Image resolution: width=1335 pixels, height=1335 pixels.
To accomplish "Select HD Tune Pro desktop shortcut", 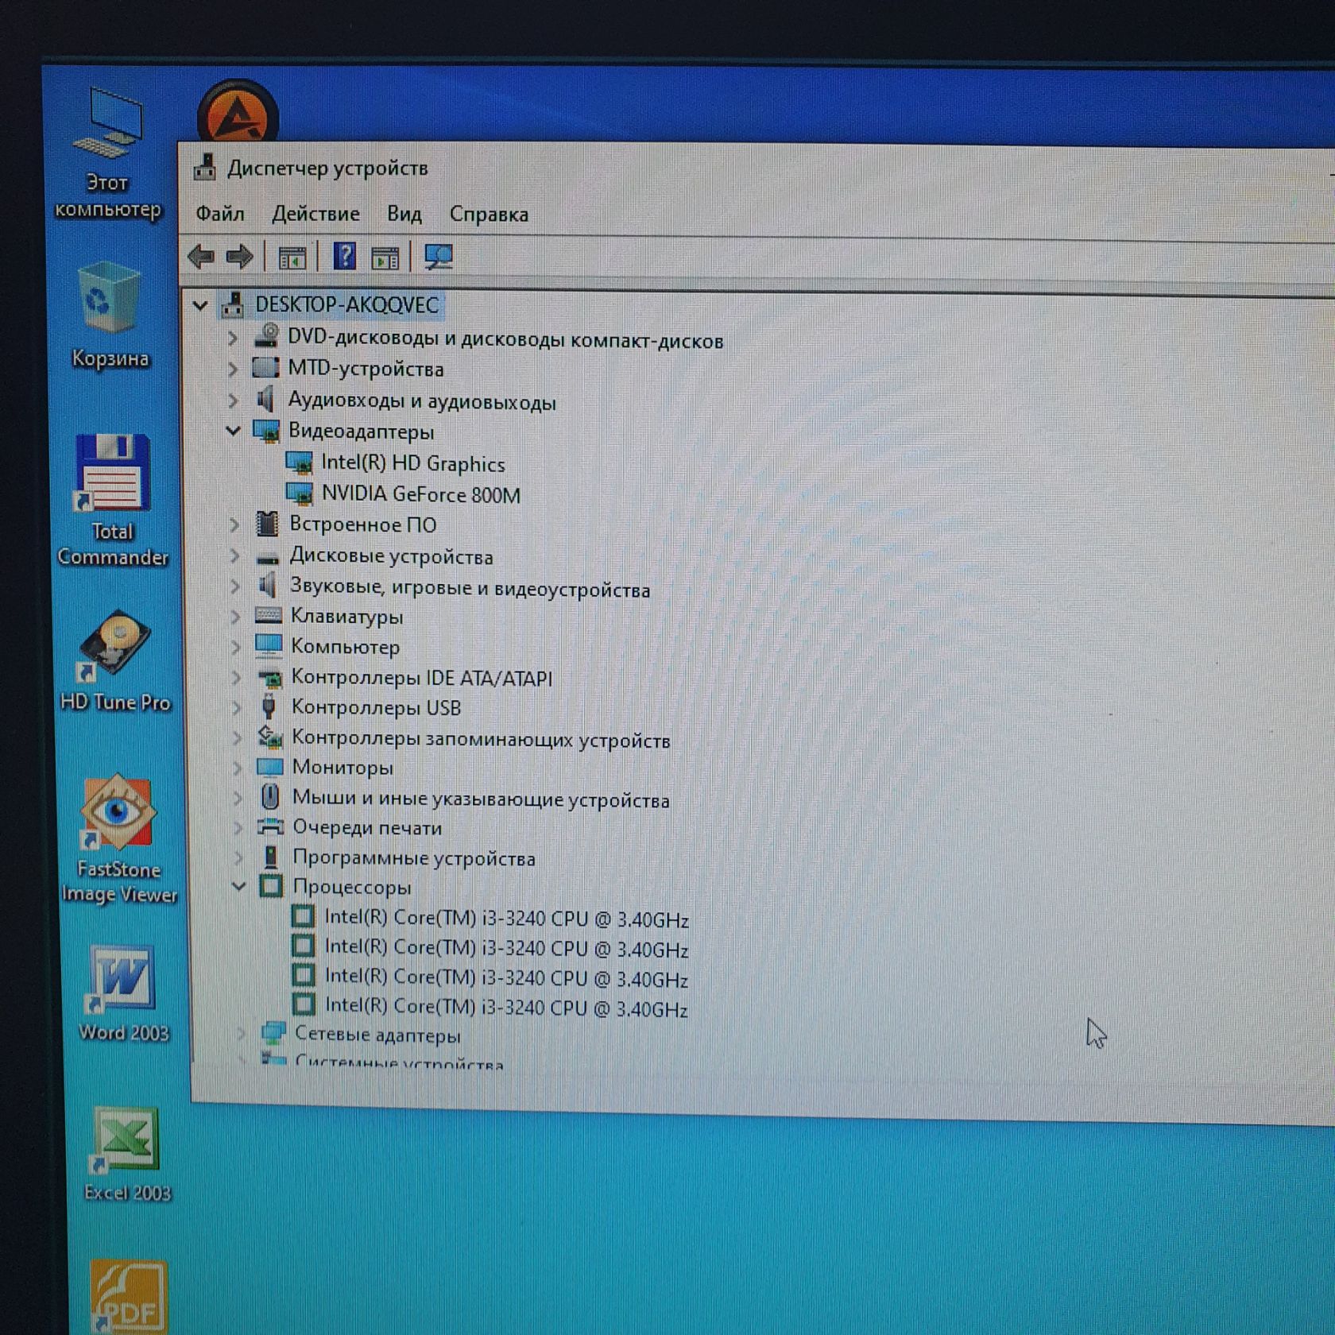I will coord(115,660).
